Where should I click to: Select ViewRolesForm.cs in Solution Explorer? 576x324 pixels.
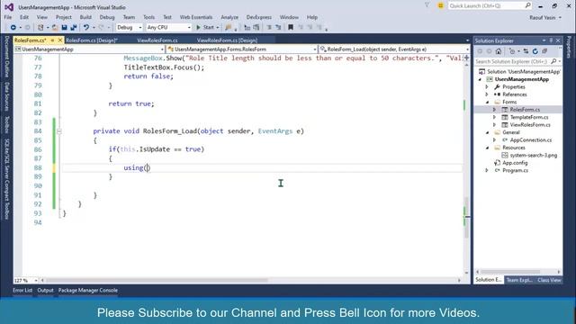530,125
